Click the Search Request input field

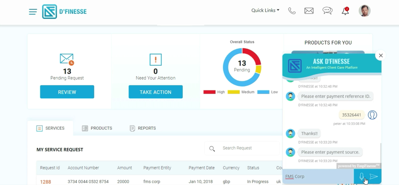[242, 148]
